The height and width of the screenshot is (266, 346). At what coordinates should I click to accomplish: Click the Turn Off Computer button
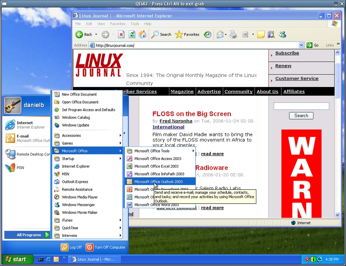pos(106,247)
